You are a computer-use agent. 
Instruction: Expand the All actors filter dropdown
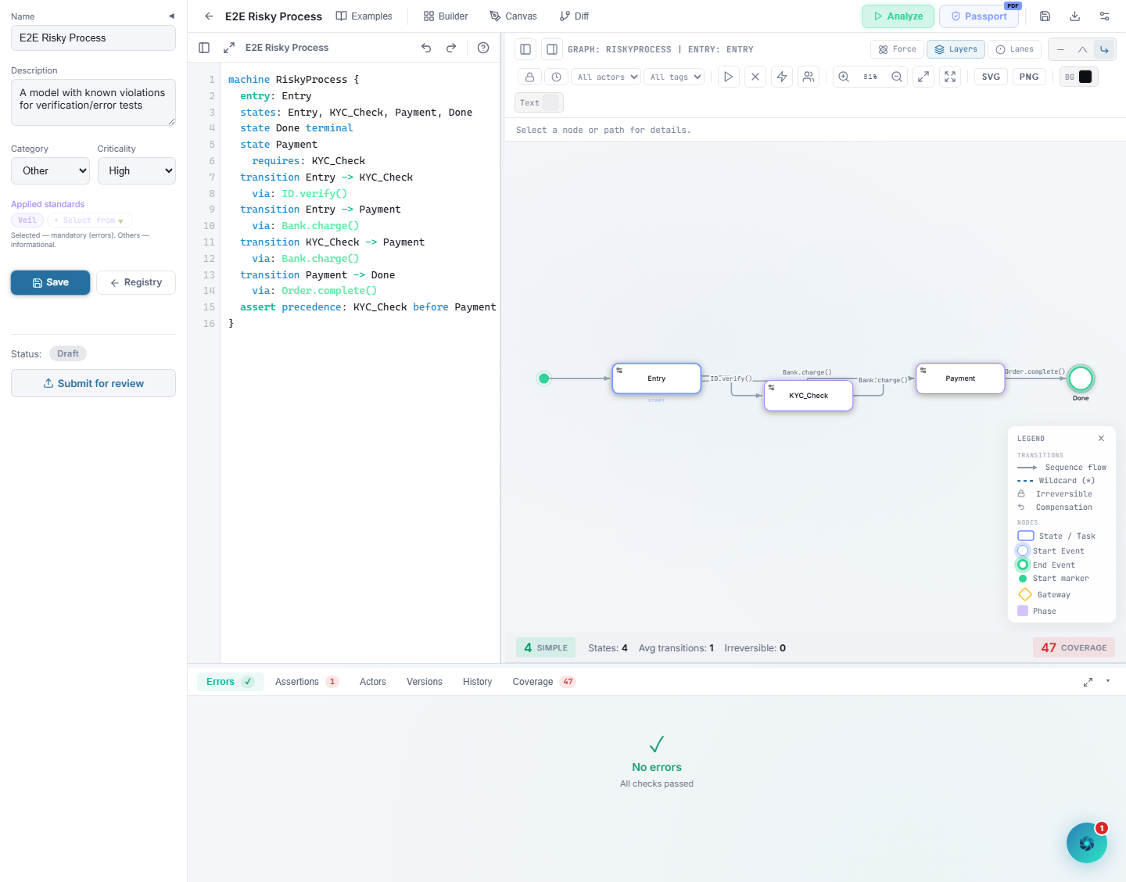point(607,77)
